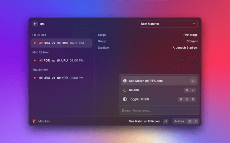Click the soccer ball icon beside See Match

[x=125, y=81]
